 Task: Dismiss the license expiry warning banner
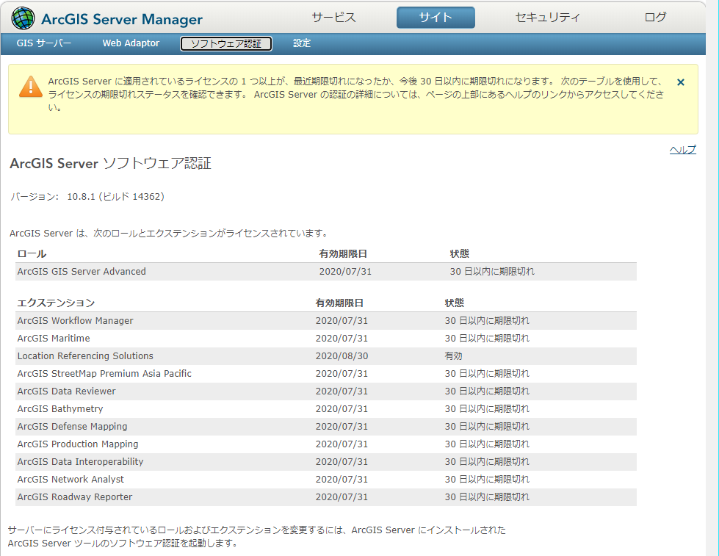pos(681,82)
